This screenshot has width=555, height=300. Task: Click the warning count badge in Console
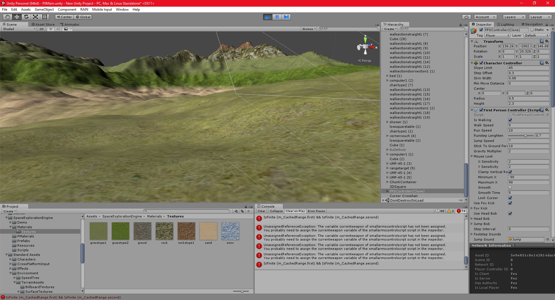coord(450,211)
